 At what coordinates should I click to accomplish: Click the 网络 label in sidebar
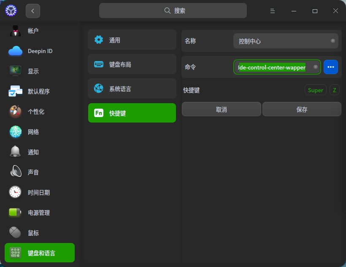tap(33, 132)
